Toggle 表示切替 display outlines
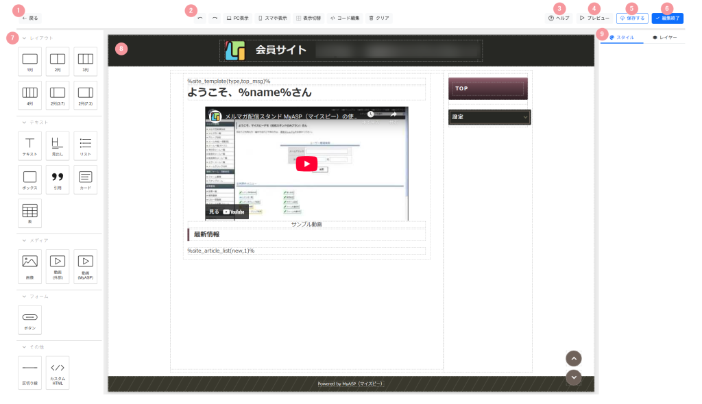This screenshot has width=702, height=404. [x=308, y=18]
